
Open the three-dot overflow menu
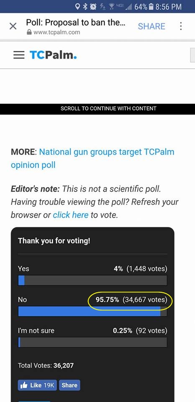(x=181, y=26)
